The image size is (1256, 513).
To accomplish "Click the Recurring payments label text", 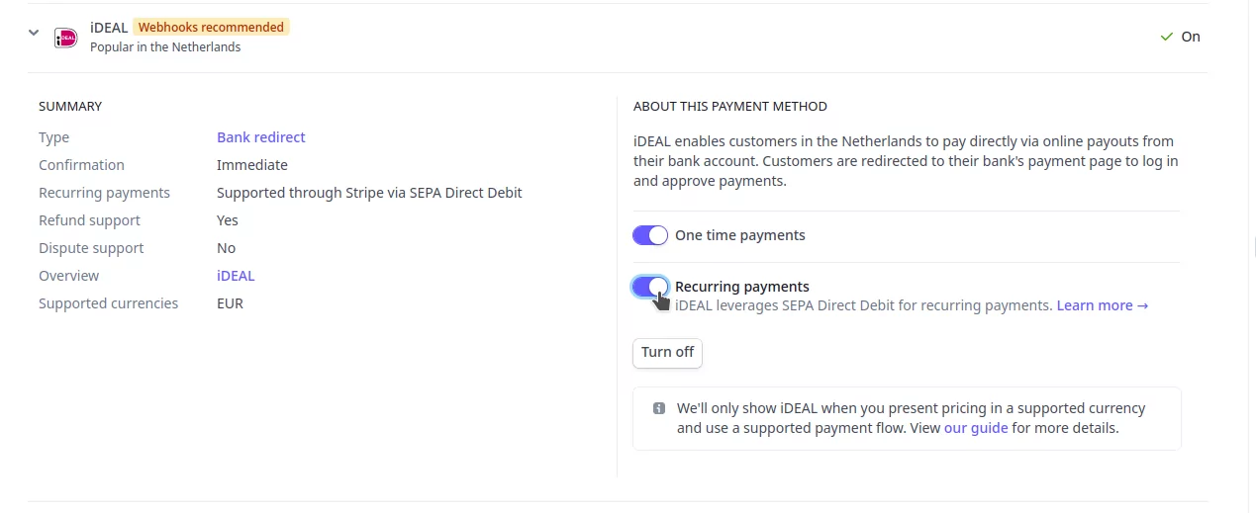I will pyautogui.click(x=742, y=287).
